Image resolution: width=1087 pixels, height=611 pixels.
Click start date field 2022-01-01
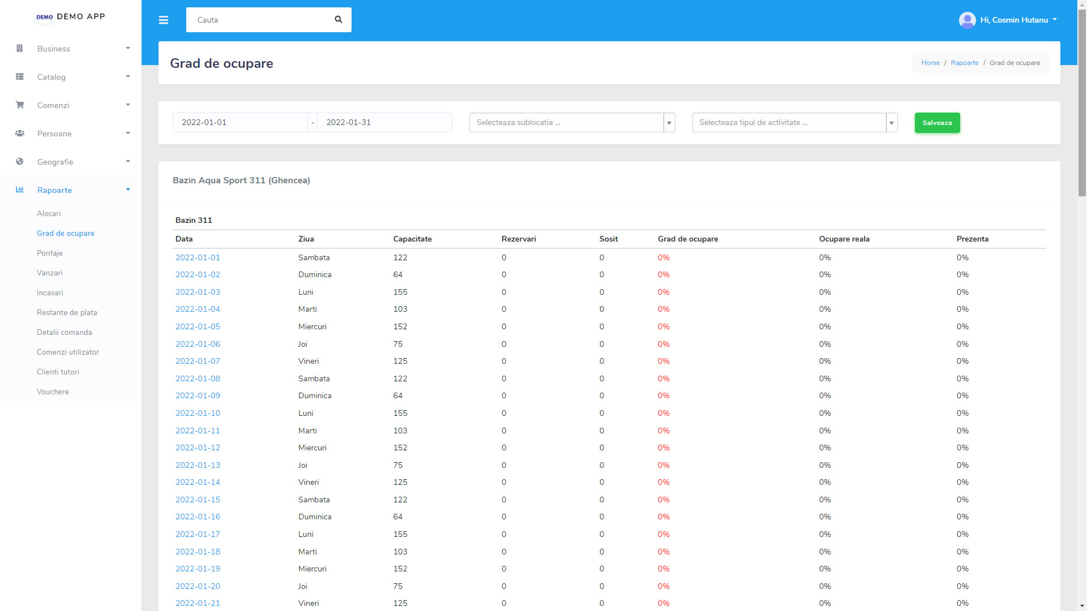coord(240,123)
